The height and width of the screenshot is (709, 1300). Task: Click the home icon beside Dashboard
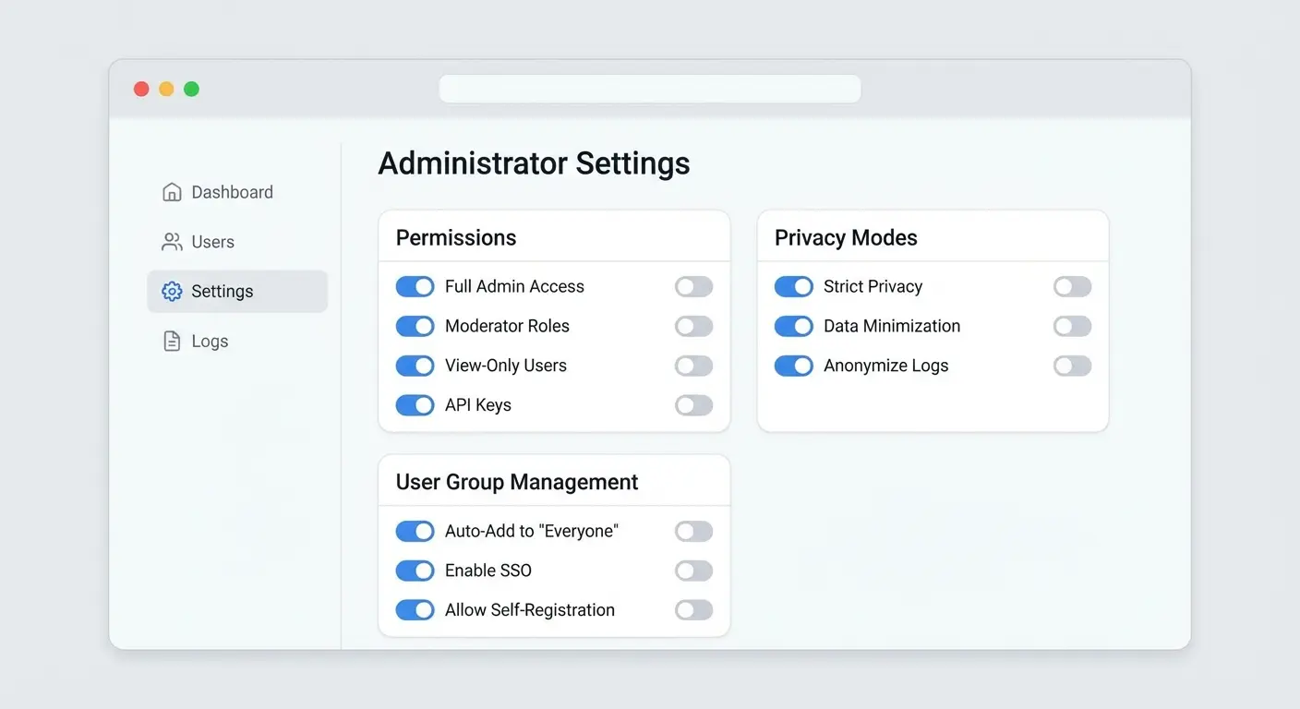tap(172, 191)
